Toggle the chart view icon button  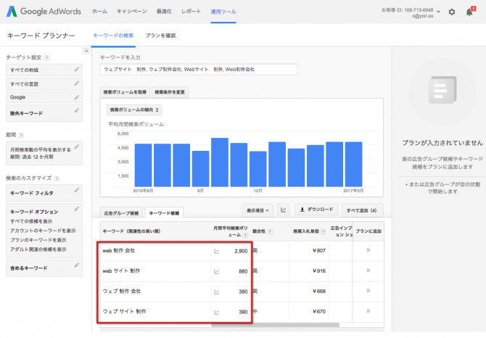click(284, 210)
